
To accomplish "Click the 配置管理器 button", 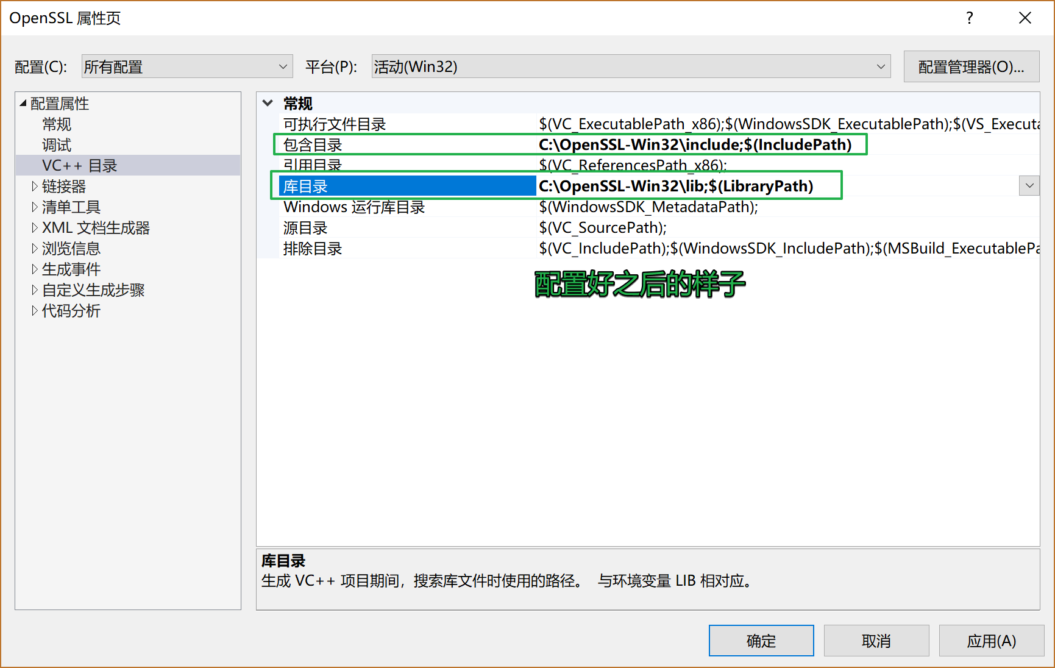I will point(970,66).
